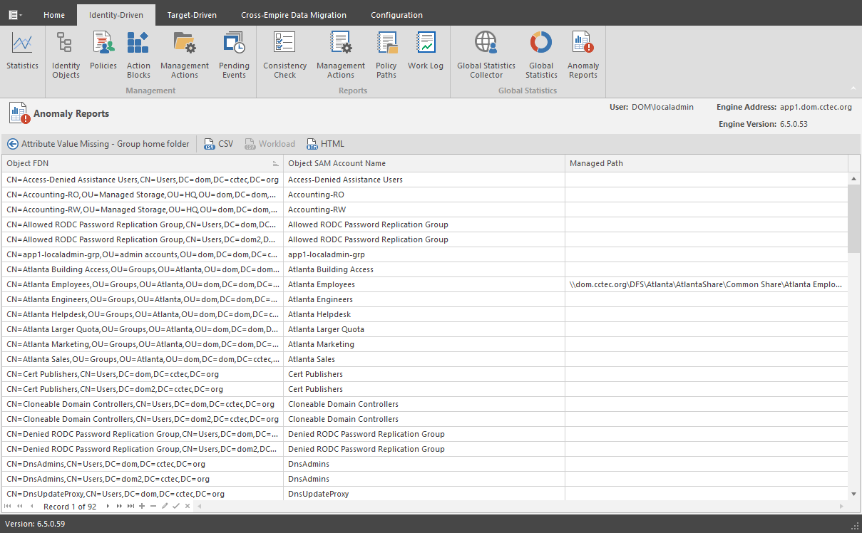The image size is (862, 533).
Task: Open Action Blocks
Action: (138, 56)
